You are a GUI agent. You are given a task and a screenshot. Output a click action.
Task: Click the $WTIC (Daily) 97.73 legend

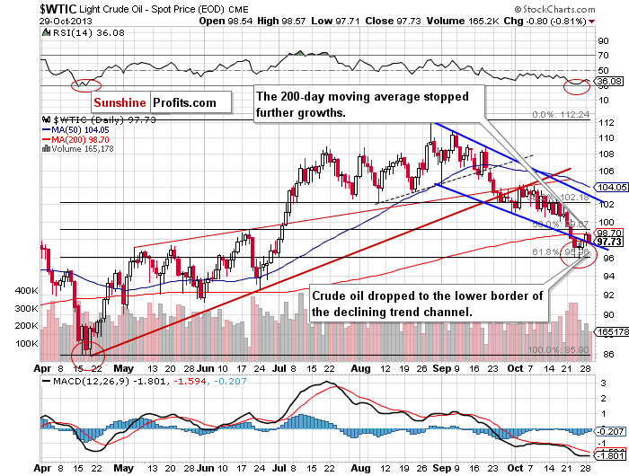click(x=104, y=120)
